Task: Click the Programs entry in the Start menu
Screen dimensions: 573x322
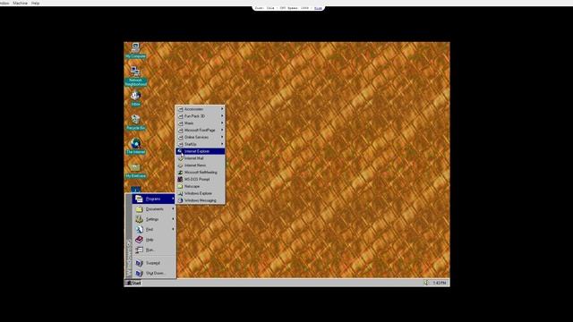Action: point(154,199)
